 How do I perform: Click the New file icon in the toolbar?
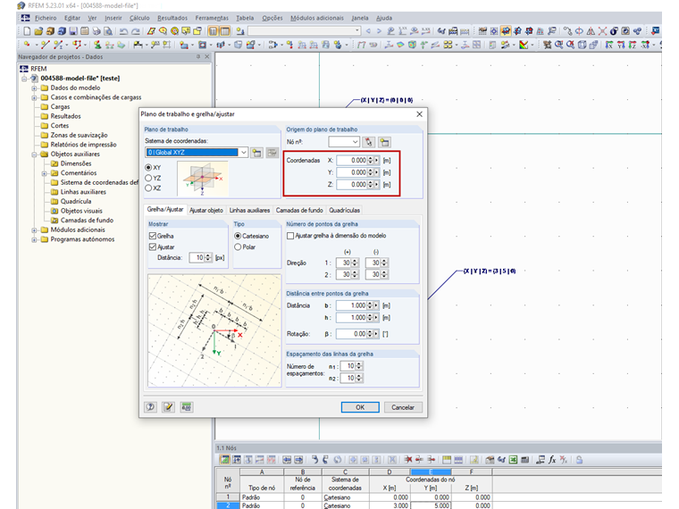pos(28,31)
